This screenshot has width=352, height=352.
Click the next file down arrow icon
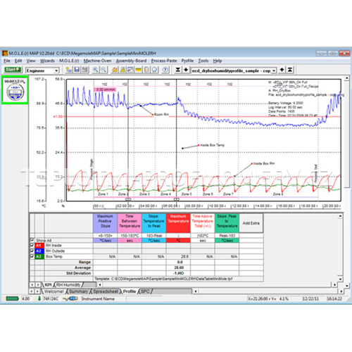pyautogui.click(x=186, y=70)
